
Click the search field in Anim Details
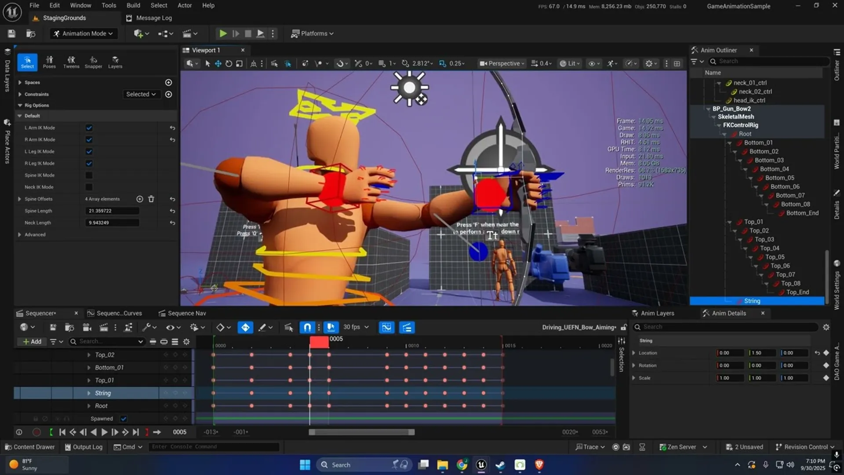725,327
